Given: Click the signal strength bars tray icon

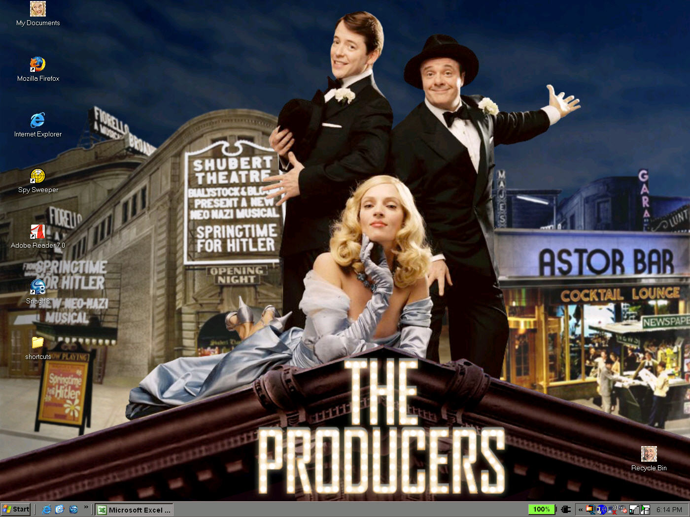Looking at the screenshot, I should 634,510.
